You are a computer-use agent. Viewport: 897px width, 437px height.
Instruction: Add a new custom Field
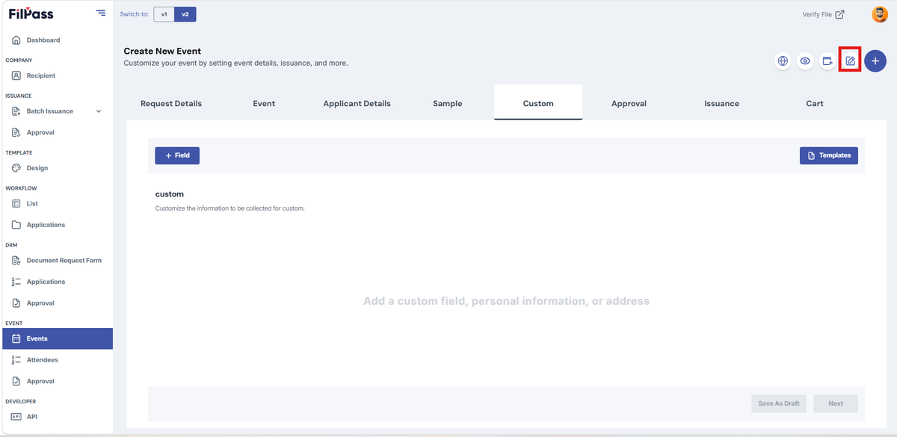click(x=177, y=155)
